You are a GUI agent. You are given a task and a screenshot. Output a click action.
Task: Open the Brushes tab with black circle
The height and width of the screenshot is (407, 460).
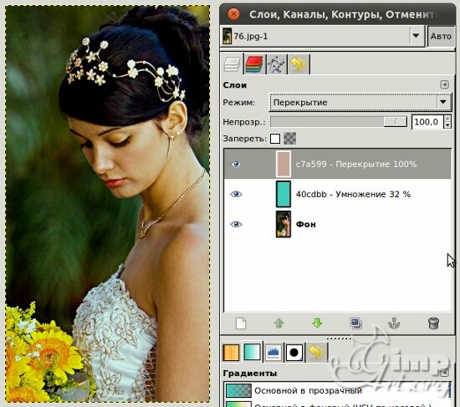point(294,352)
